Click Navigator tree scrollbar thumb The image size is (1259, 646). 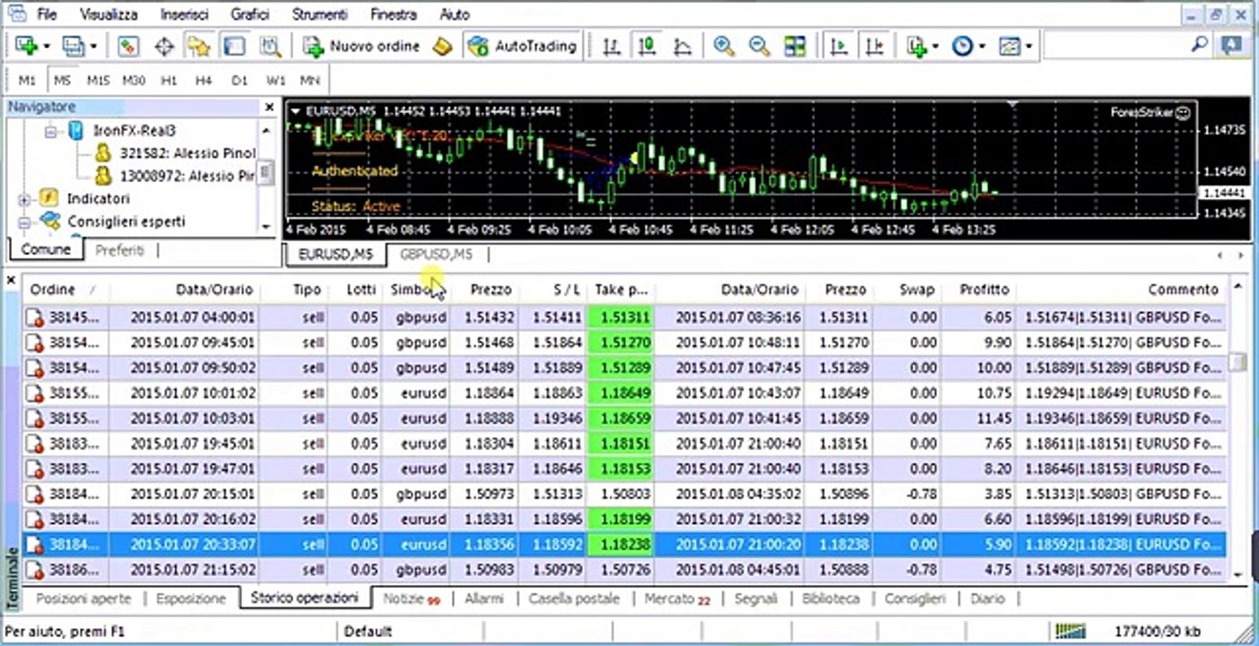(265, 173)
